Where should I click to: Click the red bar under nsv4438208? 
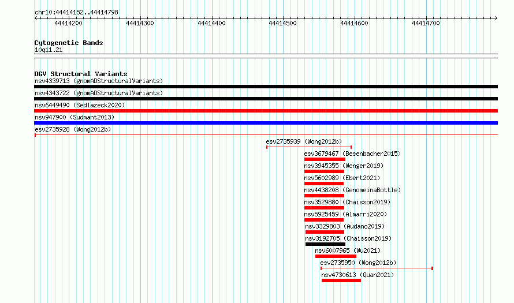pos(324,196)
